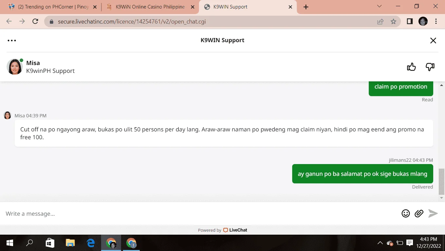Open a new browser tab
Viewport: 445px width, 251px height.
click(306, 7)
